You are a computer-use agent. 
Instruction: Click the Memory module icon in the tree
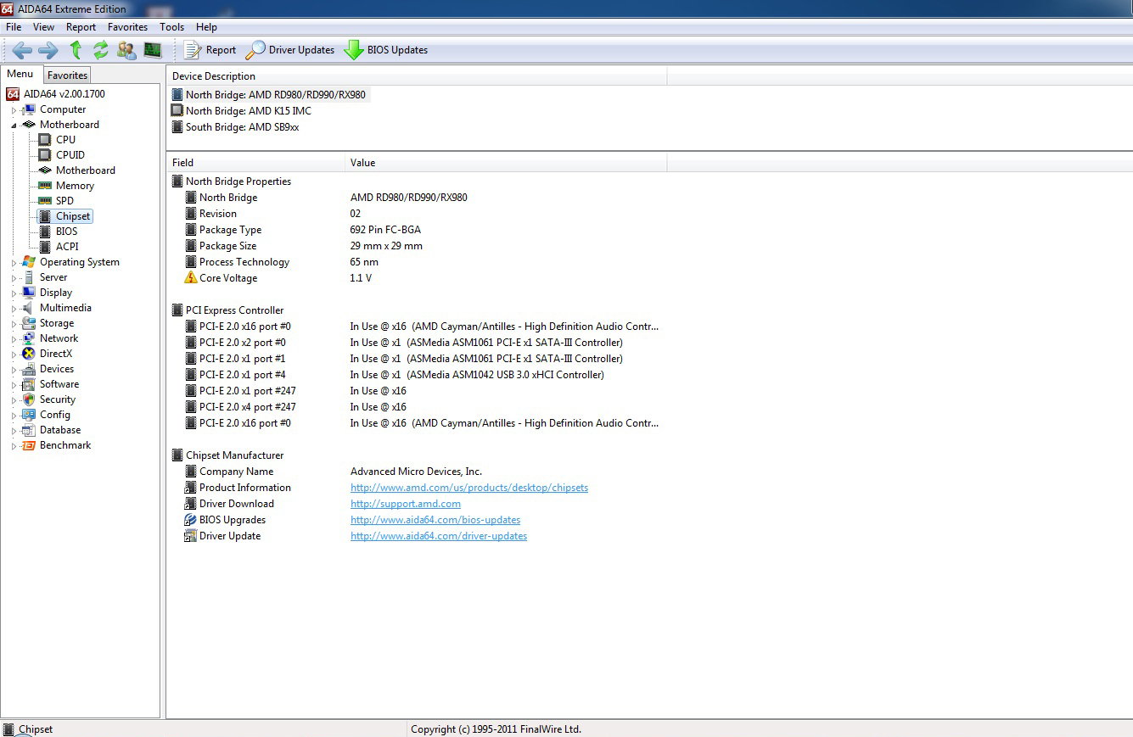pyautogui.click(x=45, y=186)
